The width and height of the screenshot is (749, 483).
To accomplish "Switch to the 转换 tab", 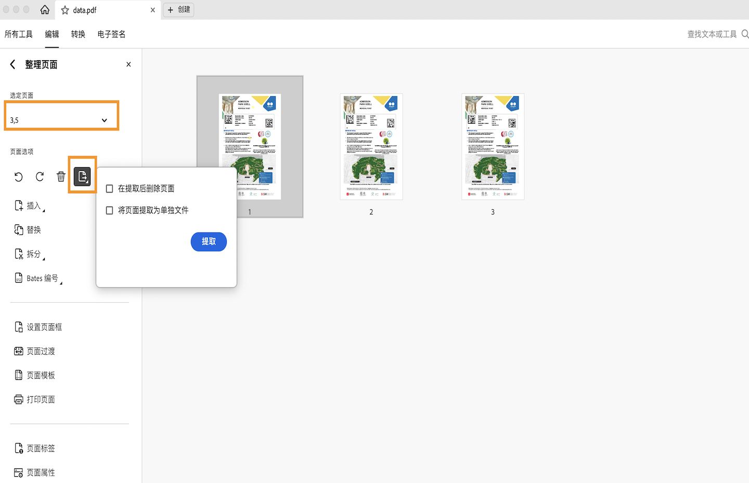I will [x=78, y=34].
